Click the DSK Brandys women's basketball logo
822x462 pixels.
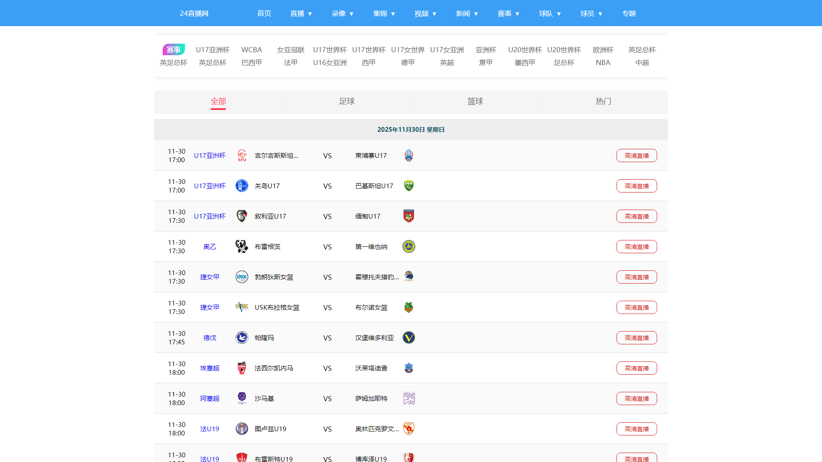coord(242,277)
